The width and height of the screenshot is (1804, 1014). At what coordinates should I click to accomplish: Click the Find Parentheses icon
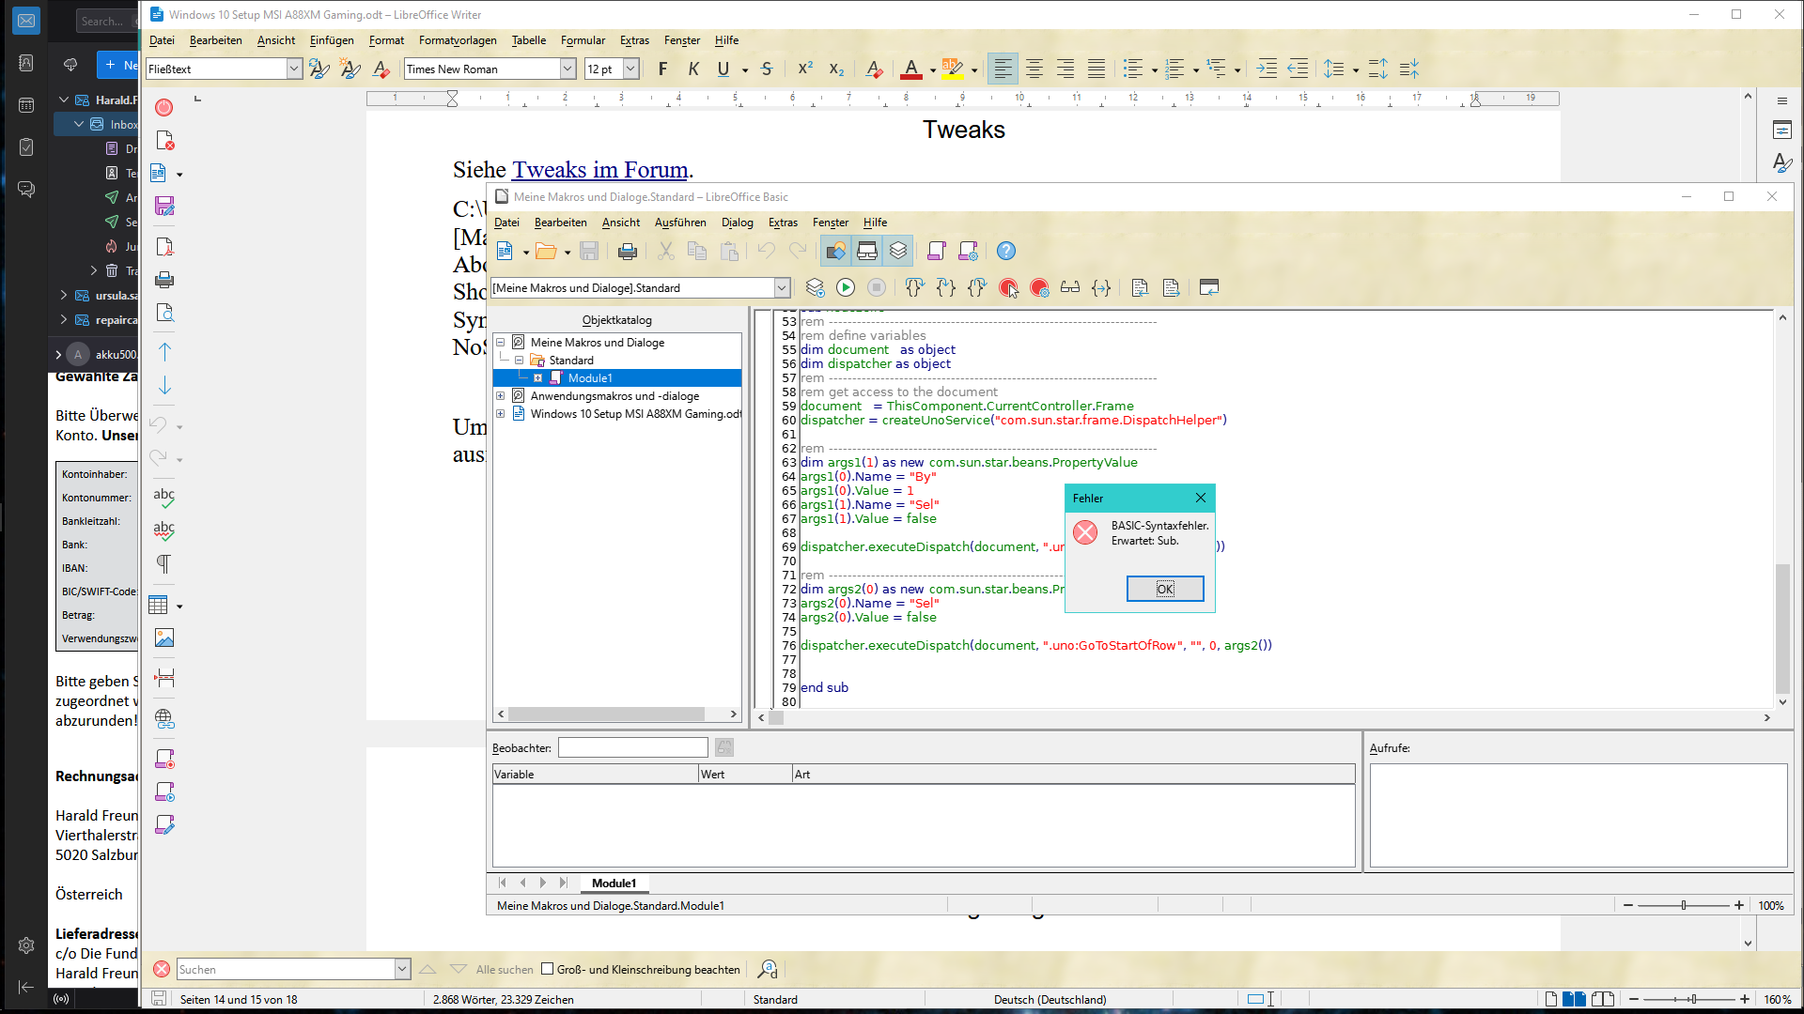pos(1101,288)
